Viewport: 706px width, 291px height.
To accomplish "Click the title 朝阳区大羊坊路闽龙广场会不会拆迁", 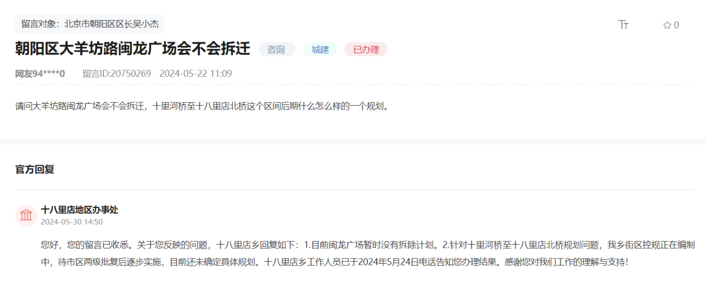I will click(133, 49).
